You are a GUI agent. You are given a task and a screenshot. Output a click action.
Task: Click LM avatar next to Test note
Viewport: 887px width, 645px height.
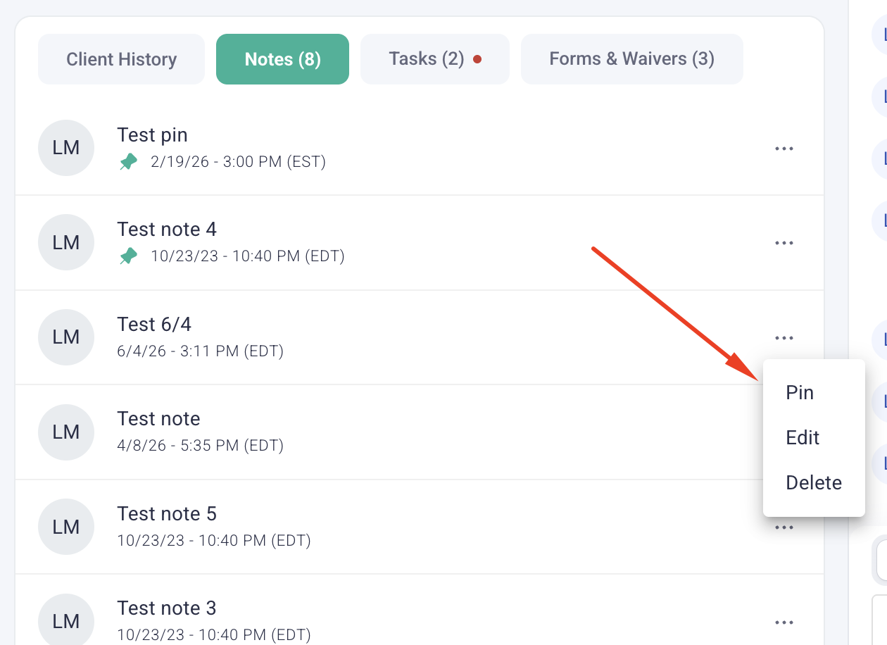coord(66,432)
